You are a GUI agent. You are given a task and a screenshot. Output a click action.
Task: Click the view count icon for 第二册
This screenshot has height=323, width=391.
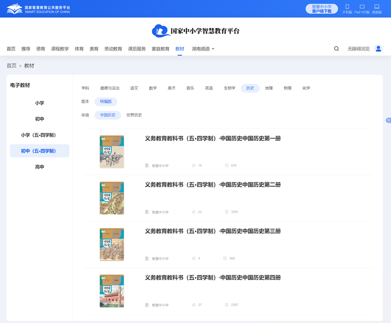pyautogui.click(x=227, y=212)
